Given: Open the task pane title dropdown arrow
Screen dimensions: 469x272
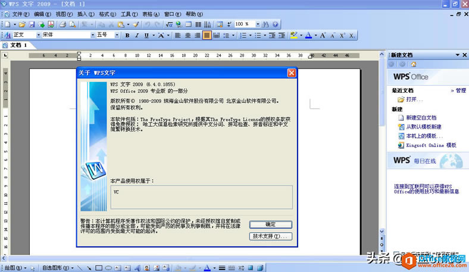Looking at the screenshot, I should [457, 55].
